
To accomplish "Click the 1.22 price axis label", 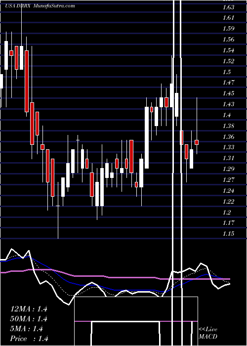I will tap(229, 201).
